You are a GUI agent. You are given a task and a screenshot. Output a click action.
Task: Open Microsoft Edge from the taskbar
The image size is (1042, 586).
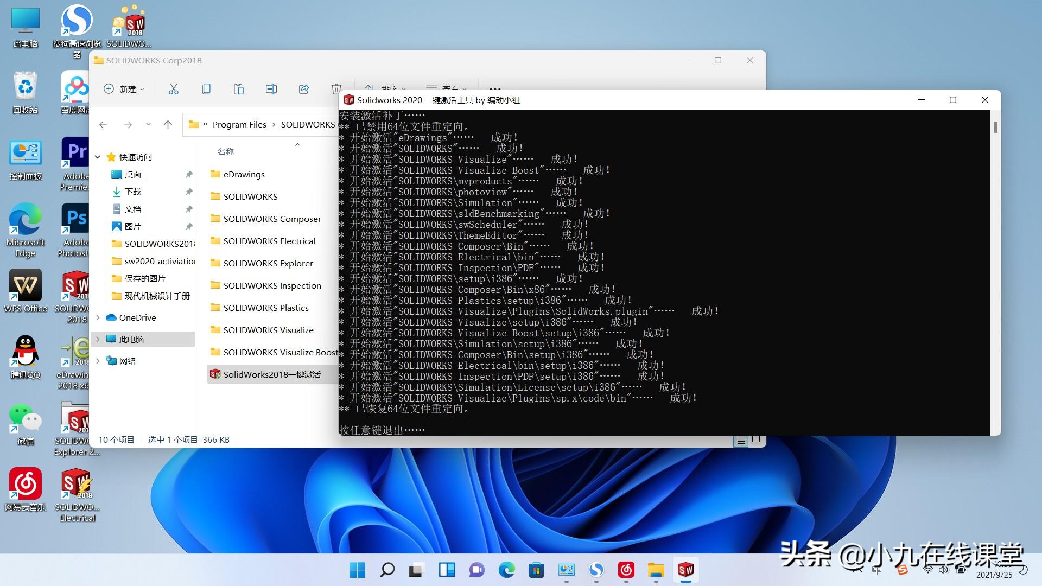point(507,570)
